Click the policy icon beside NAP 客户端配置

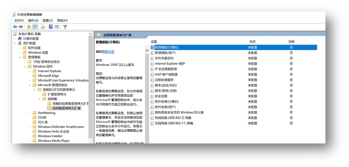[x=152, y=75]
